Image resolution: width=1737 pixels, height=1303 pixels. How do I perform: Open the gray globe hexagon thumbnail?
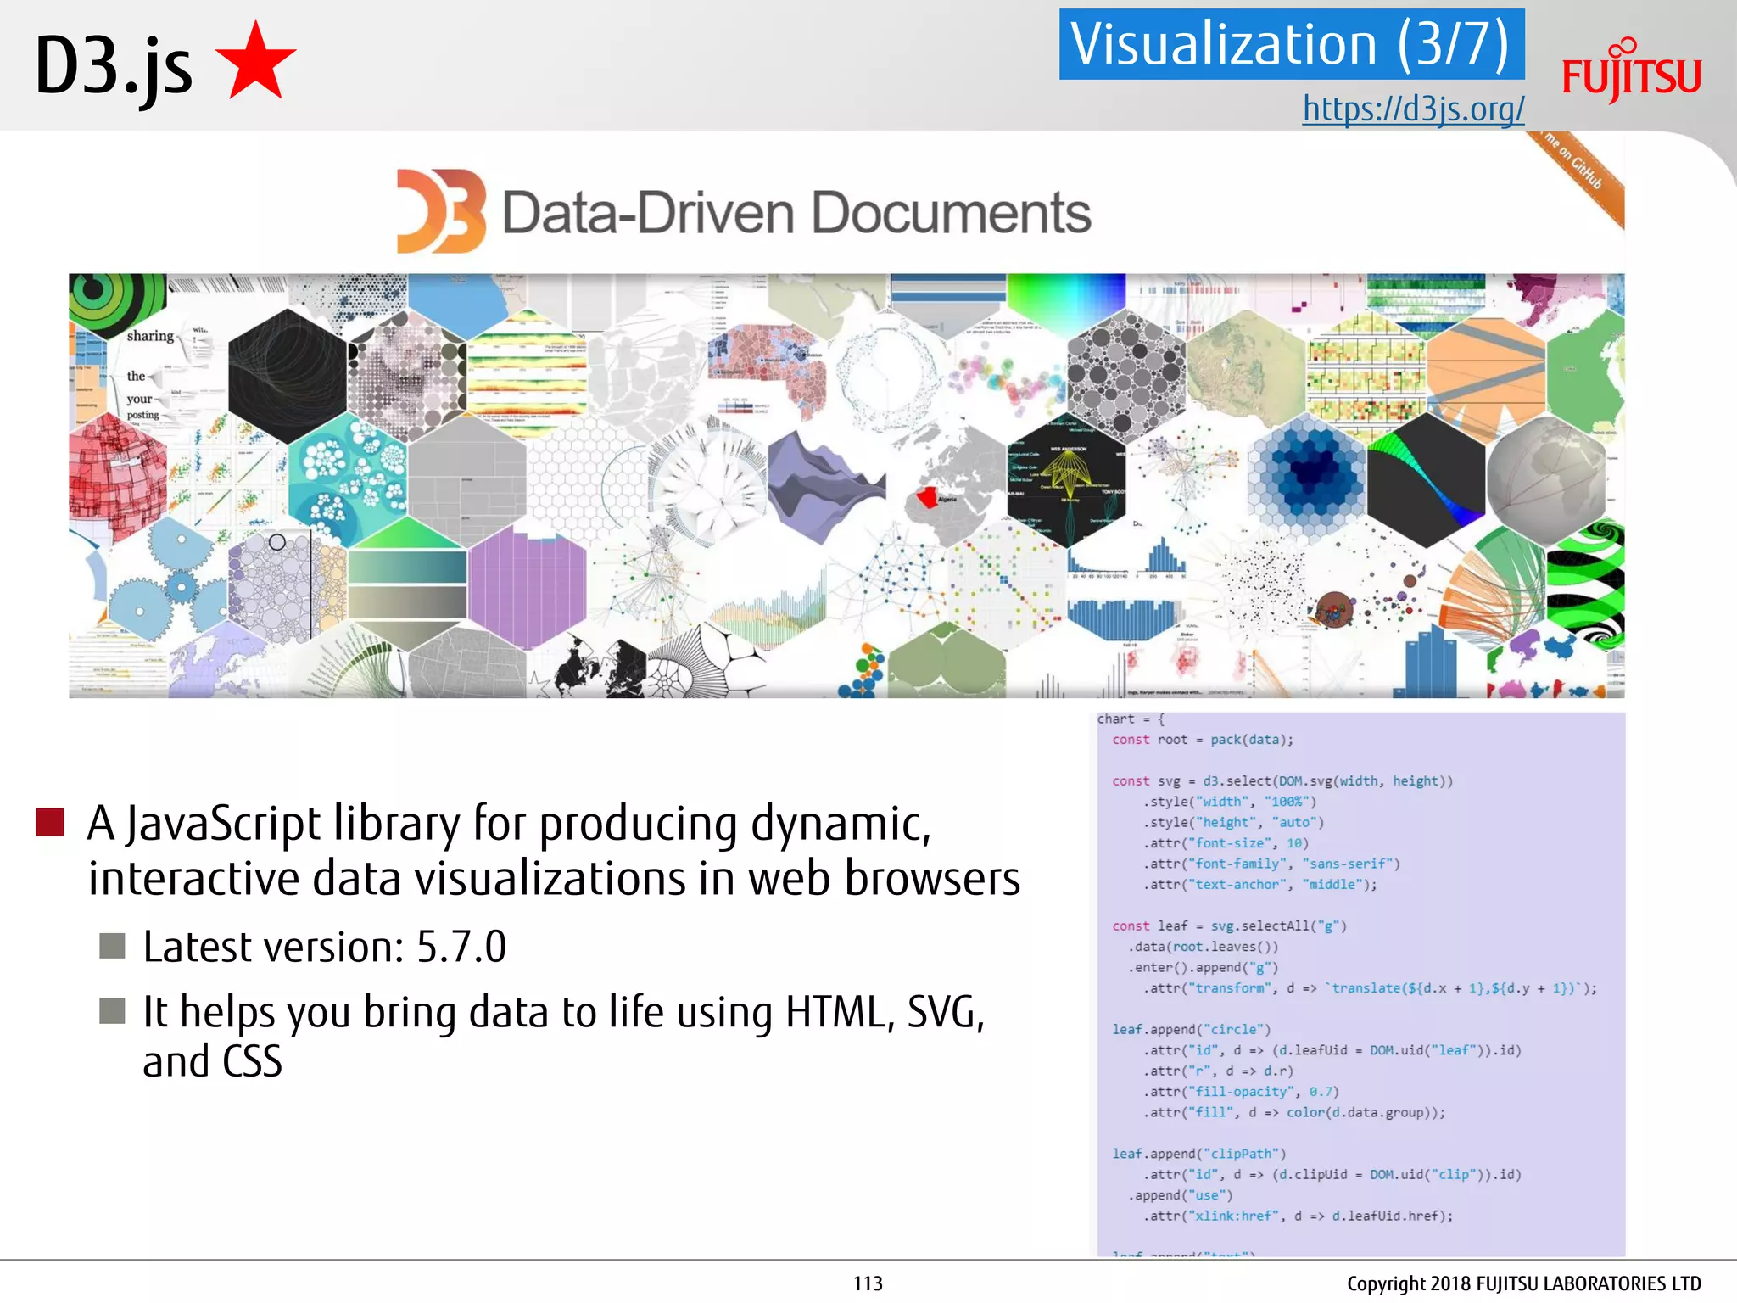(1545, 479)
